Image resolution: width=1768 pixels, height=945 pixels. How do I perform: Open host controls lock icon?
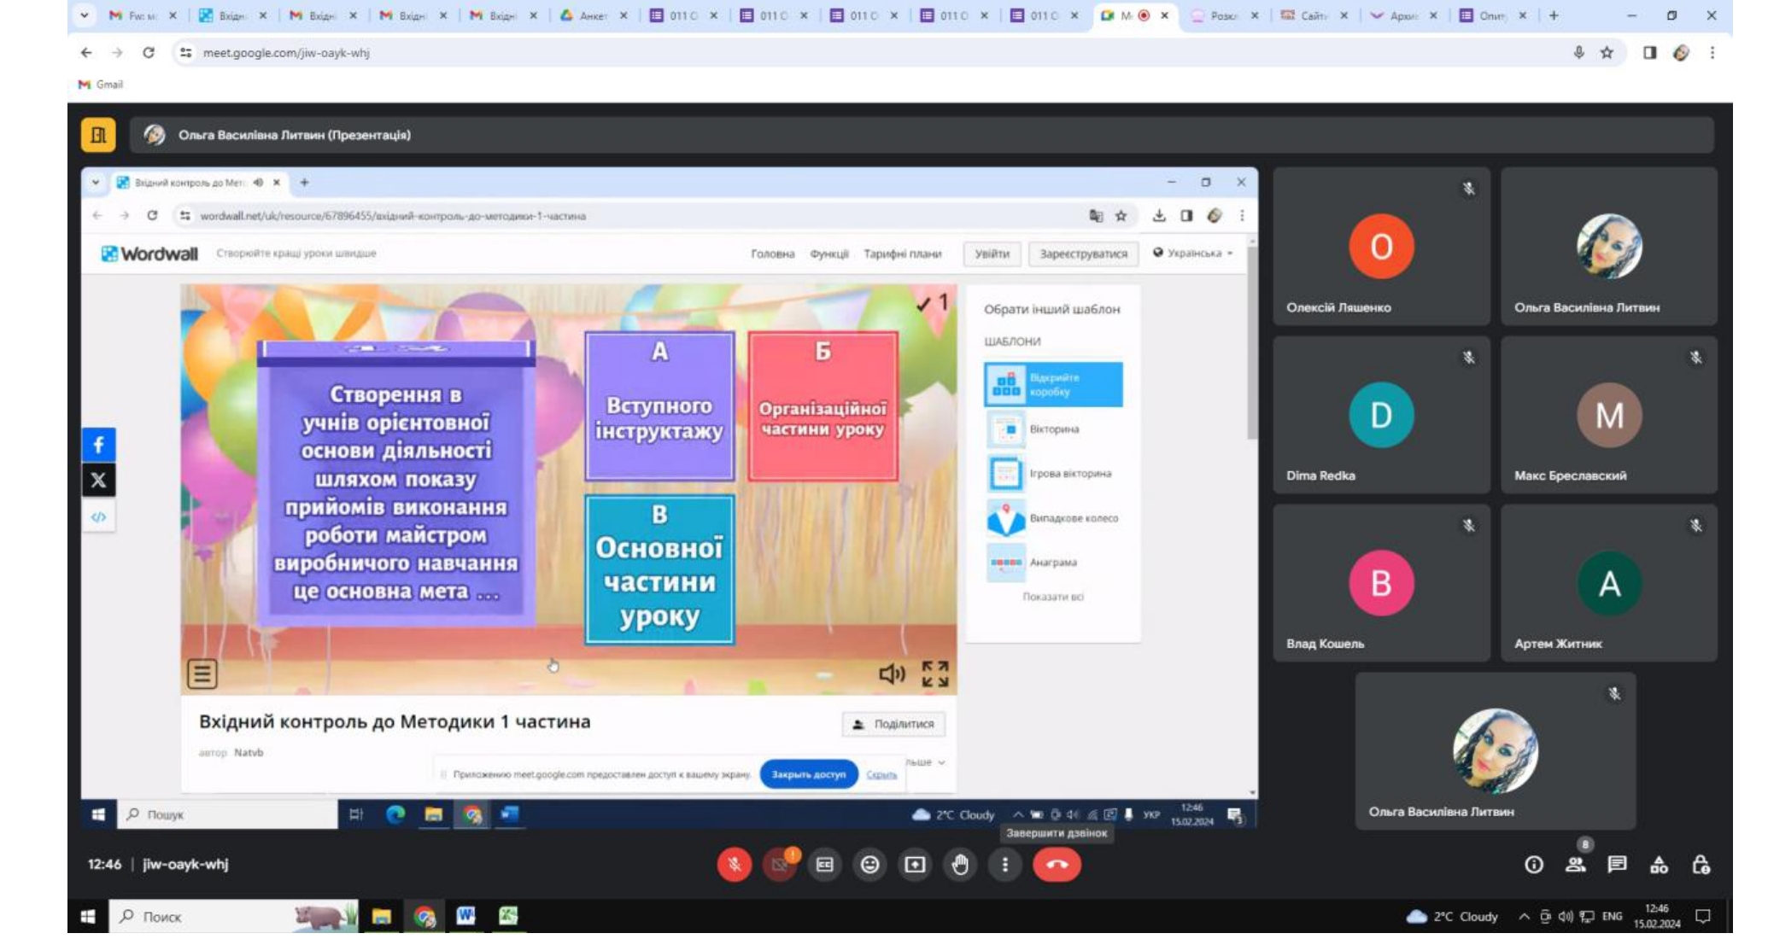1701,865
